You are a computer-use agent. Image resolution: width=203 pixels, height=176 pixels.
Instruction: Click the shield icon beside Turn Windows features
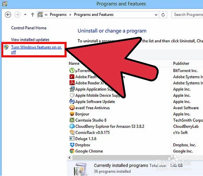(x=6, y=47)
